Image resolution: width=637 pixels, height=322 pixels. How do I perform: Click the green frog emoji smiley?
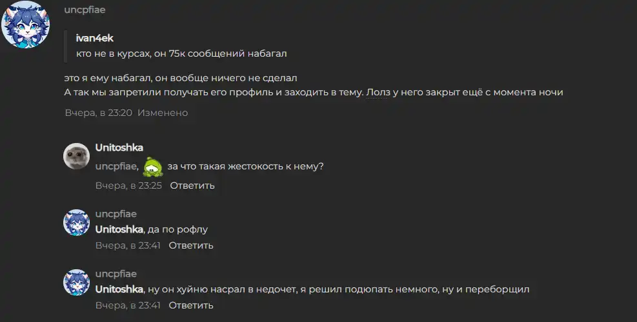click(x=153, y=167)
